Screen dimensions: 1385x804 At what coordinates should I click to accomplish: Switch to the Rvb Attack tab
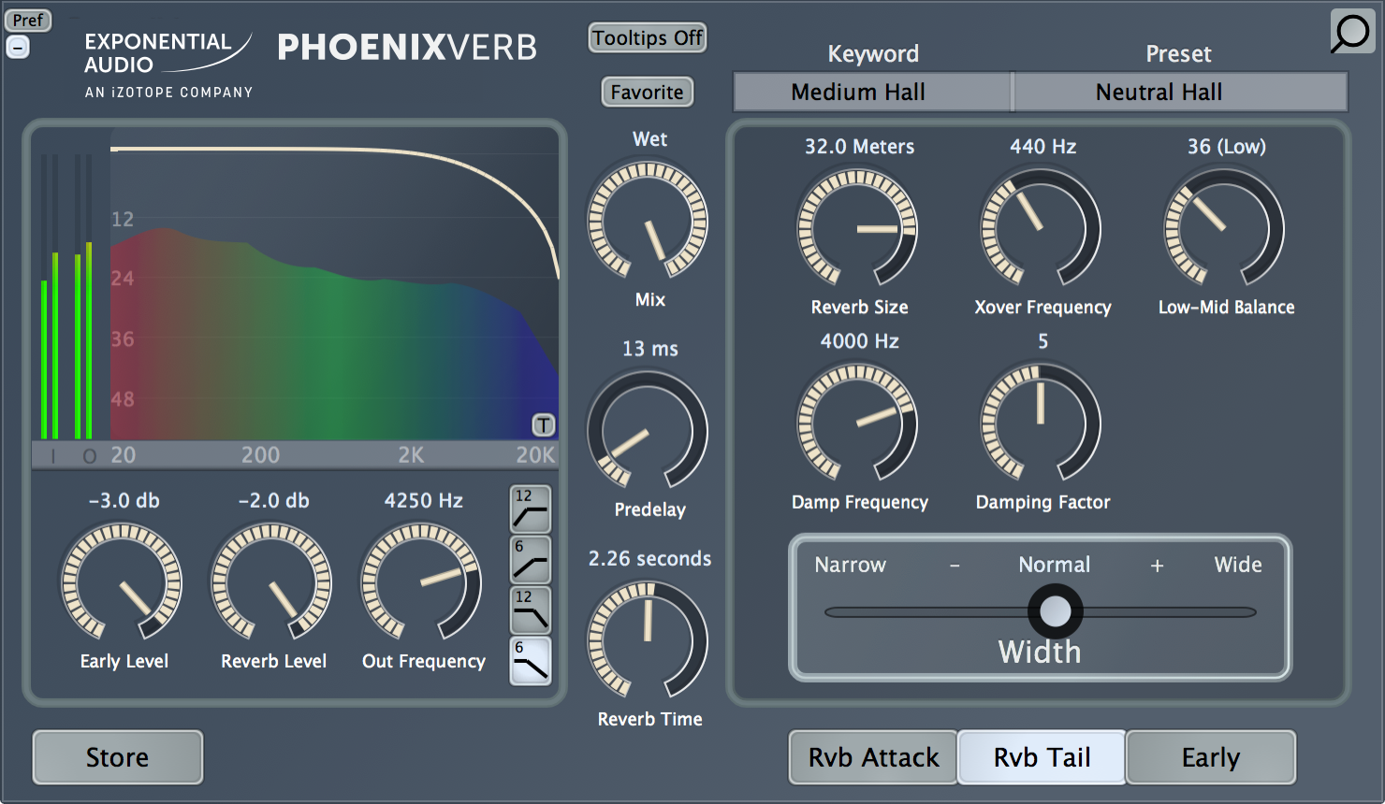click(873, 757)
